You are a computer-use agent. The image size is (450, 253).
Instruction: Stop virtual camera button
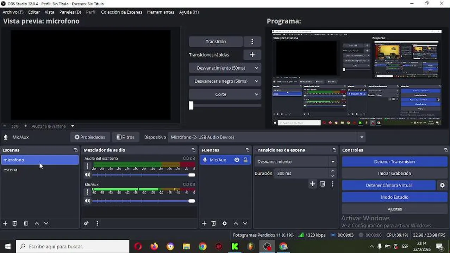point(389,185)
